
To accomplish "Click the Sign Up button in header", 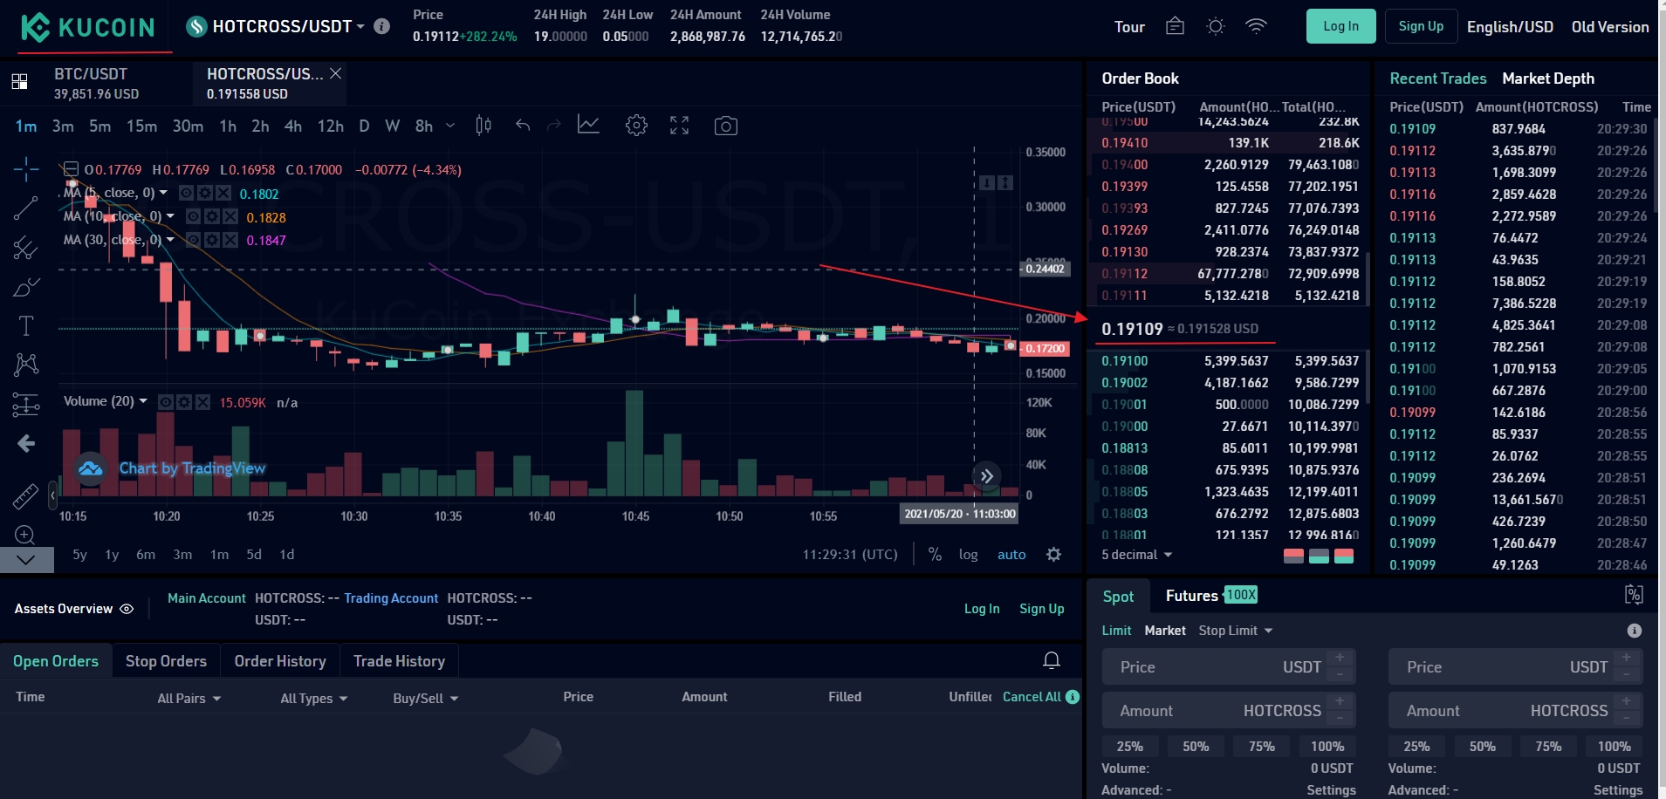I will coord(1421,26).
